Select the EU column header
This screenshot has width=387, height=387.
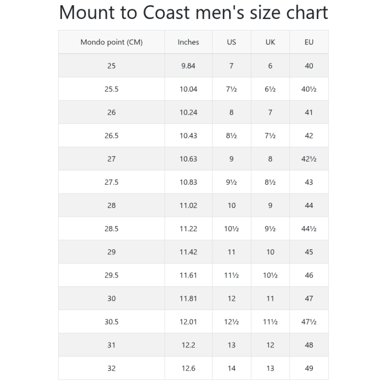click(x=309, y=42)
